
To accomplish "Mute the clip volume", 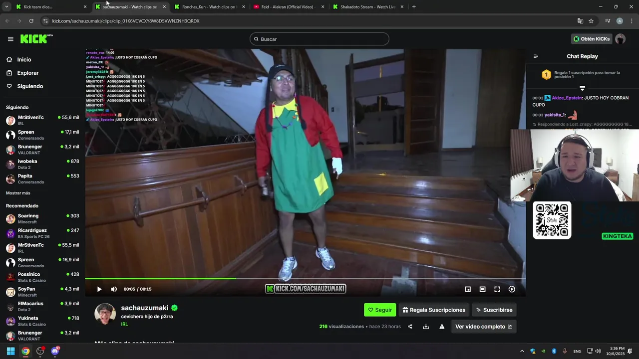I will [114, 289].
